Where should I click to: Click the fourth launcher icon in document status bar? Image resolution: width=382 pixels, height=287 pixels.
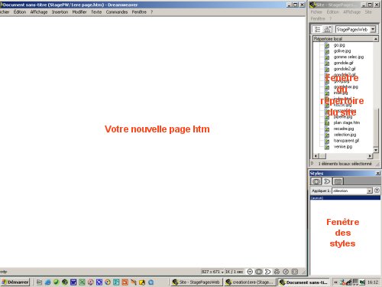277,272
